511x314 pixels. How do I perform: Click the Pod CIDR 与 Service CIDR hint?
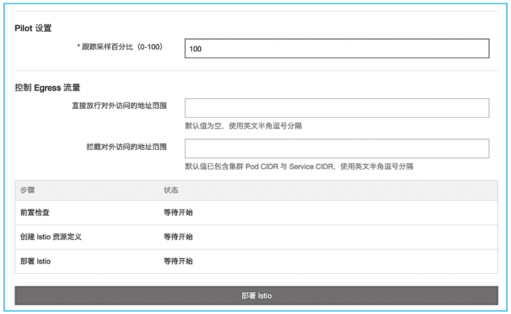pos(299,166)
